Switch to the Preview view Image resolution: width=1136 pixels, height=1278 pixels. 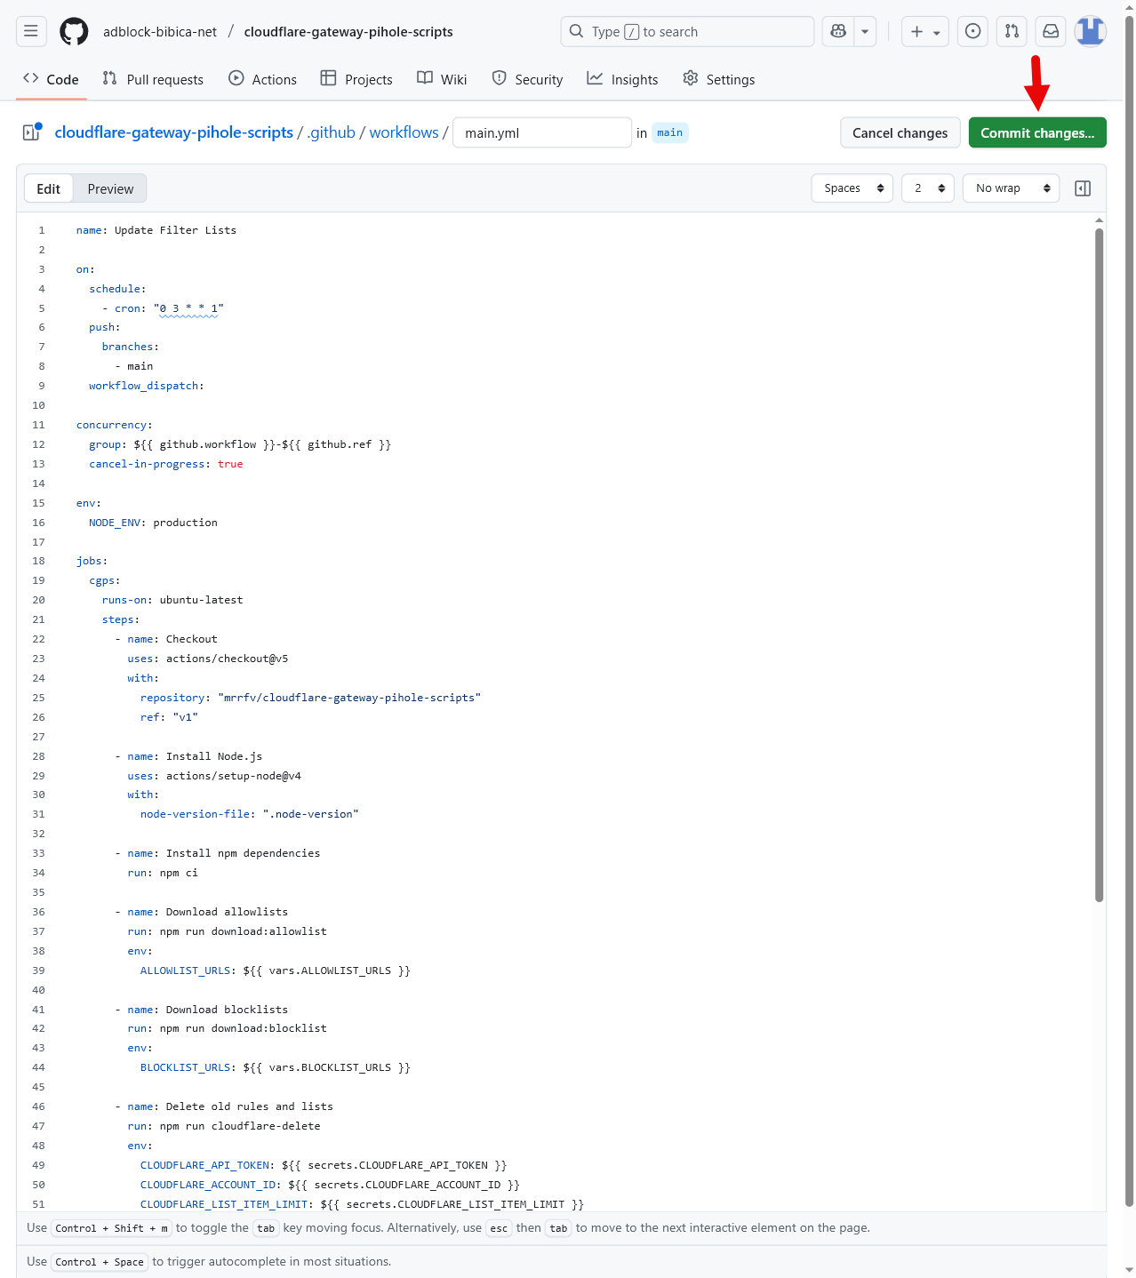pos(110,188)
